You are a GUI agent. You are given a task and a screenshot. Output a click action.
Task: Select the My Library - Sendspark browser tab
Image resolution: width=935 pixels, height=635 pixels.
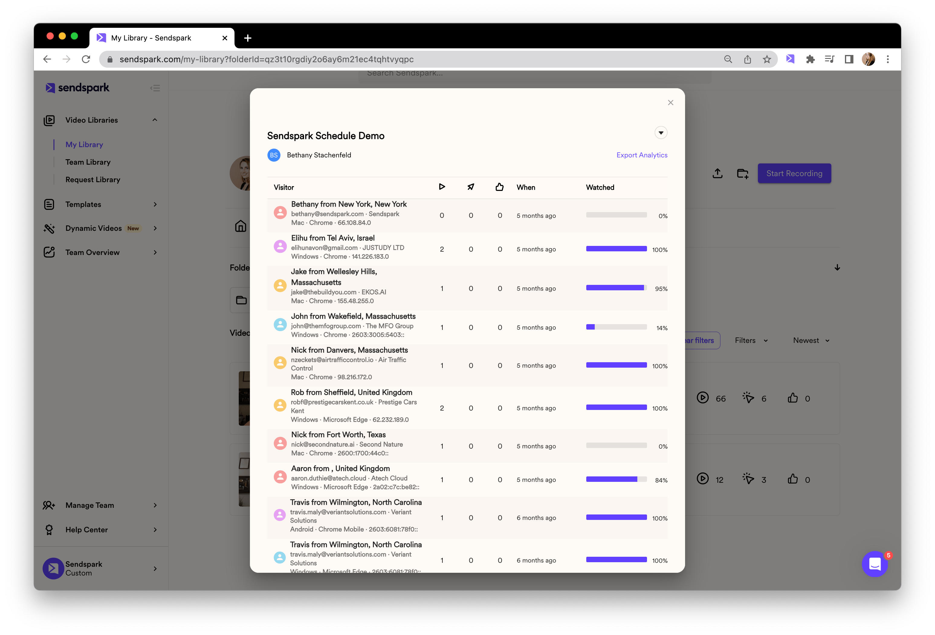pyautogui.click(x=162, y=38)
